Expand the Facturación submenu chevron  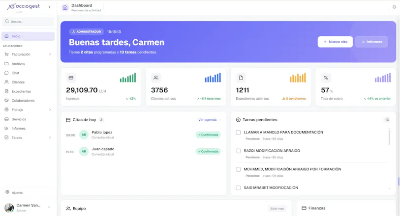click(x=50, y=54)
